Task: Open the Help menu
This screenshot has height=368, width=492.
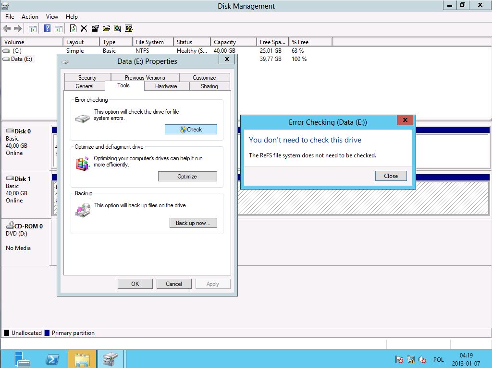Action: tap(72, 17)
